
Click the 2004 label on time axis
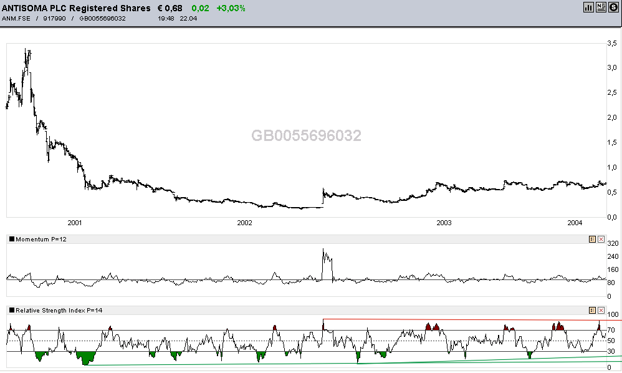(x=575, y=223)
